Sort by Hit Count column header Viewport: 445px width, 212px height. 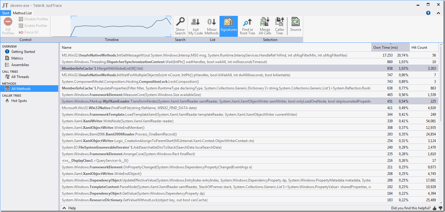(424, 48)
